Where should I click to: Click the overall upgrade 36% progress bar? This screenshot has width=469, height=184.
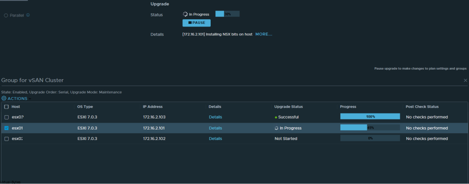pos(227,14)
